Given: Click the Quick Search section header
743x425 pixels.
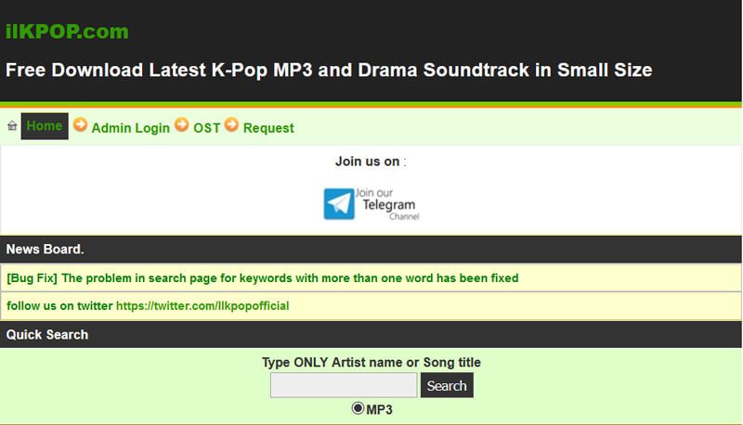Looking at the screenshot, I should click(x=371, y=335).
